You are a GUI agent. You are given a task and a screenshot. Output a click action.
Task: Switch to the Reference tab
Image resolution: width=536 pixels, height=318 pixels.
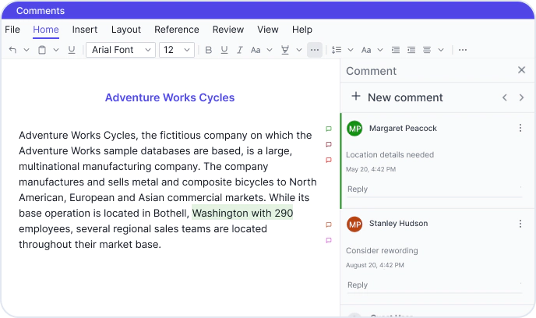177,30
